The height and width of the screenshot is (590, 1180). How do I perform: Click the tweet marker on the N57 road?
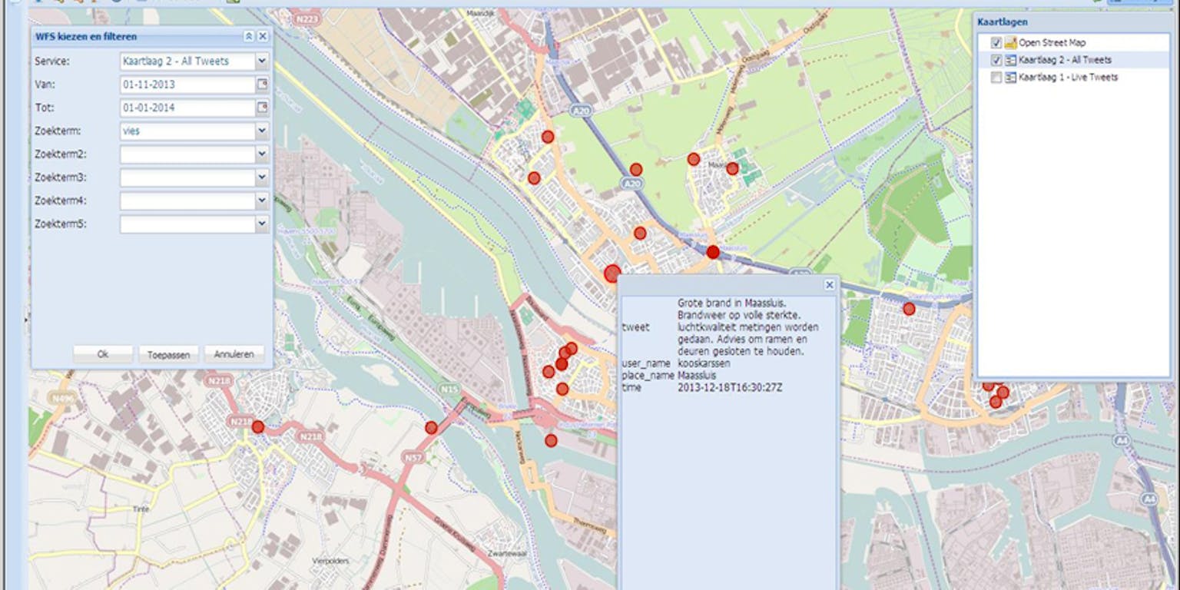[432, 427]
